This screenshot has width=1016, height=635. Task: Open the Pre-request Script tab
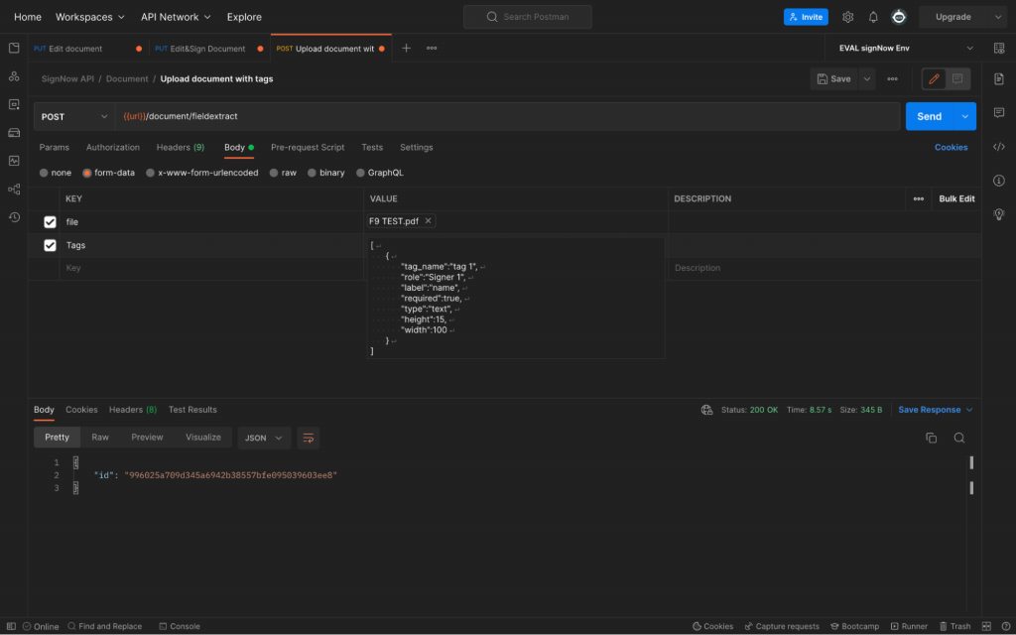pyautogui.click(x=308, y=147)
